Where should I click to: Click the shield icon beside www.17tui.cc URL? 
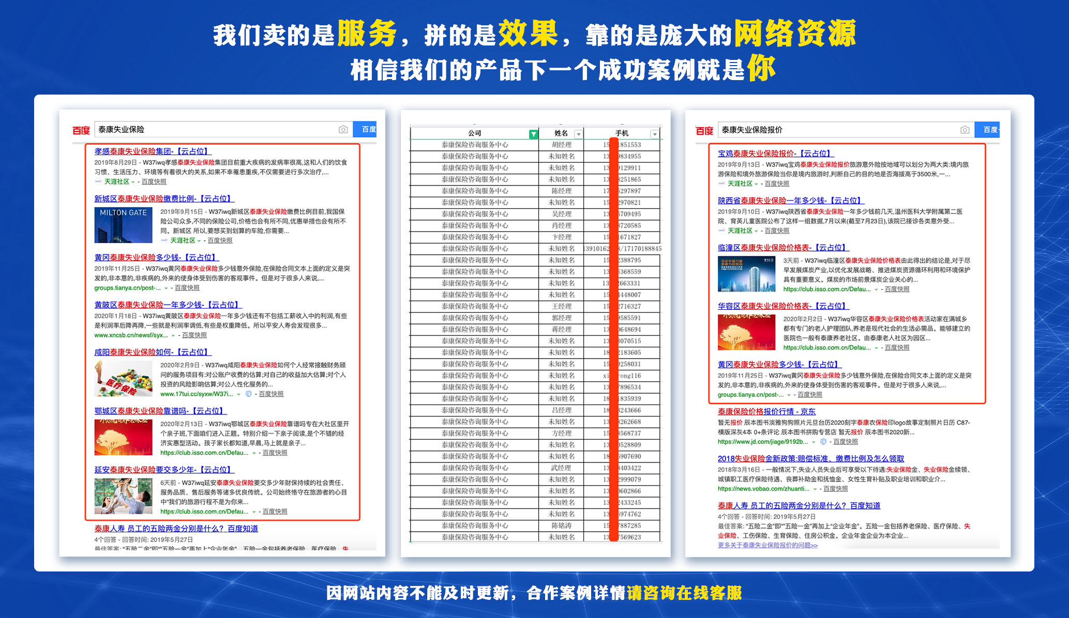[248, 394]
